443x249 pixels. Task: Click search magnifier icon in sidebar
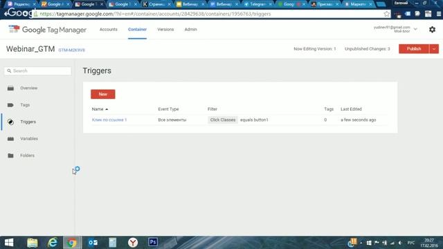[x=9, y=71]
